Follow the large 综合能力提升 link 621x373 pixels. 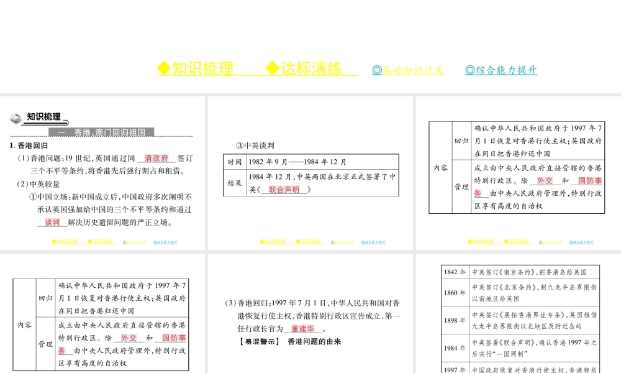[x=501, y=70]
